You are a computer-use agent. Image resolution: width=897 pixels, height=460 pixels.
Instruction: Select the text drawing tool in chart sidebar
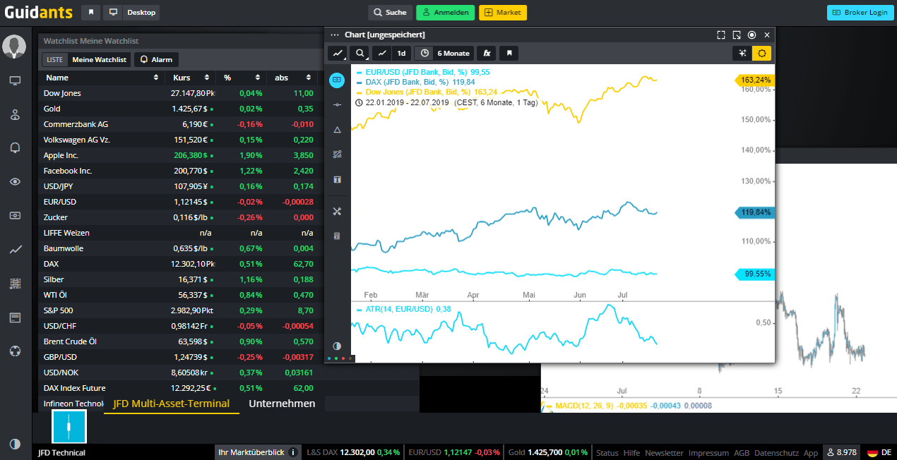pyautogui.click(x=337, y=179)
